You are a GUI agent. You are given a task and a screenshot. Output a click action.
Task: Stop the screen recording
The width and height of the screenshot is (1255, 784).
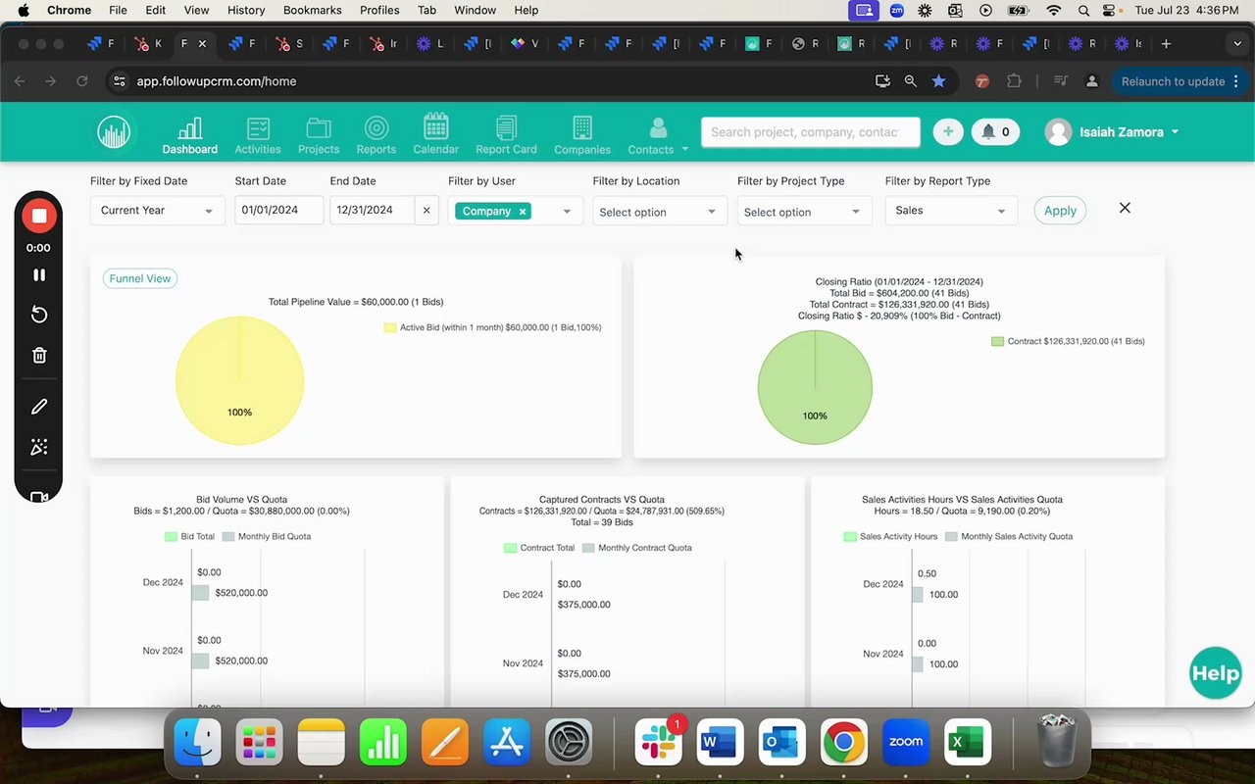39,216
